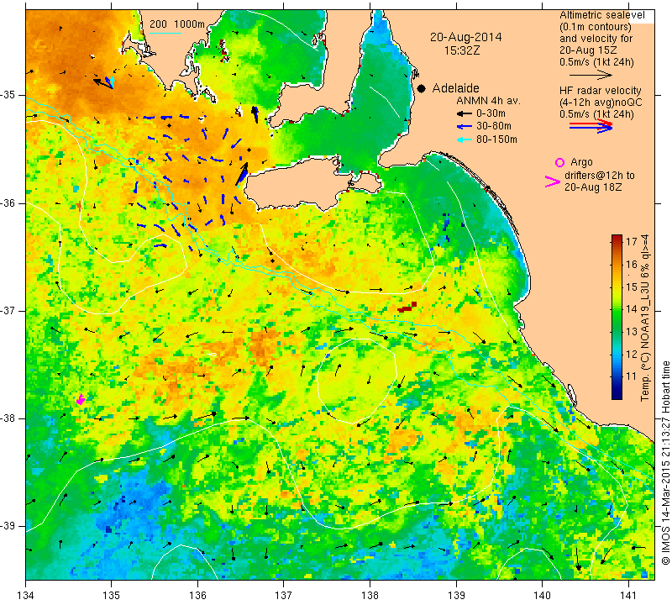The height and width of the screenshot is (605, 672).
Task: Click the dark red top of color bar
Action: (x=617, y=238)
